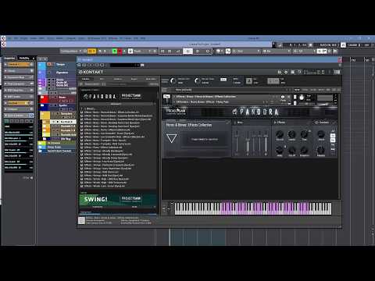This screenshot has height=281, width=375.
Task: Open Kontakt options with the gear icon
Action: pos(286,72)
